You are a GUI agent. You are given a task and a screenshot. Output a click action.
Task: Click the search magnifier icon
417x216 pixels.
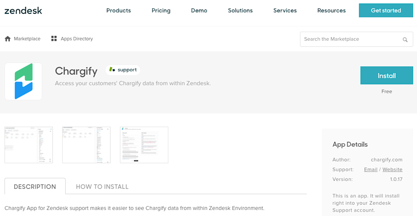[x=405, y=39]
